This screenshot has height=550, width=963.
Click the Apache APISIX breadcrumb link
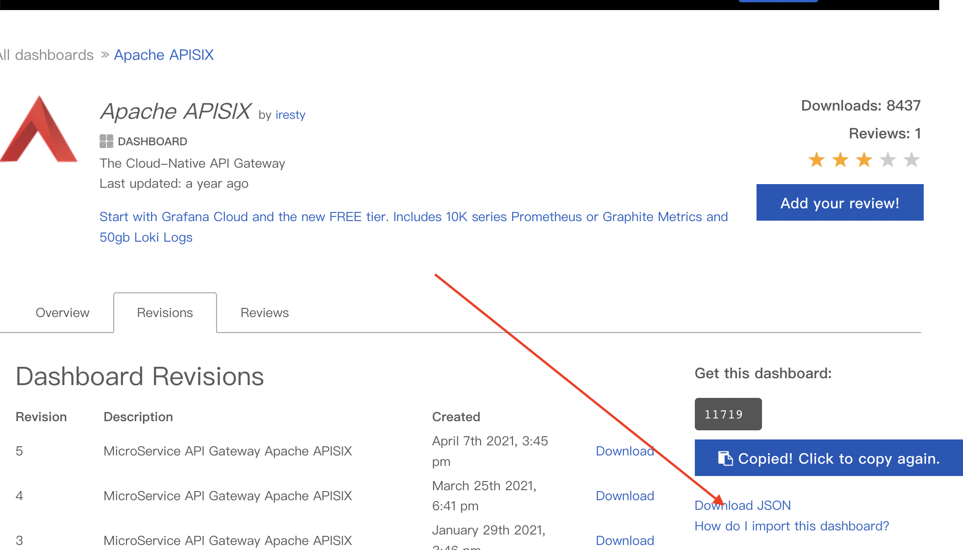pyautogui.click(x=164, y=55)
